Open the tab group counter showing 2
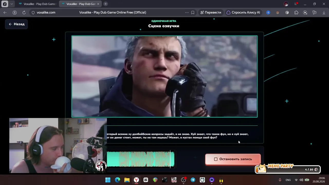Image resolution: width=329 pixels, height=185 pixels. click(x=5, y=4)
